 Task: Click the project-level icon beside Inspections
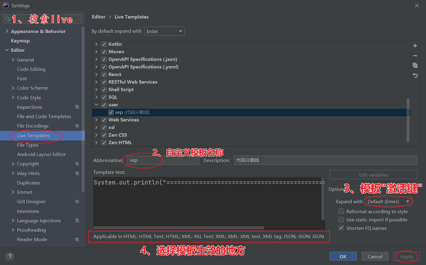77,107
